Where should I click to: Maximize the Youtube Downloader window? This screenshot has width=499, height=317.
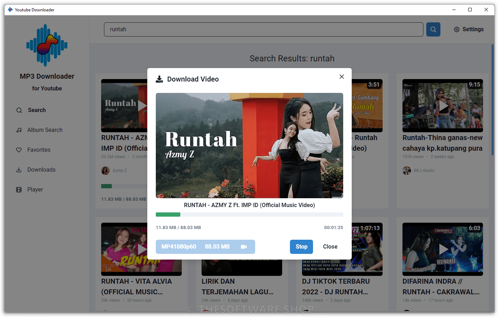coord(470,10)
